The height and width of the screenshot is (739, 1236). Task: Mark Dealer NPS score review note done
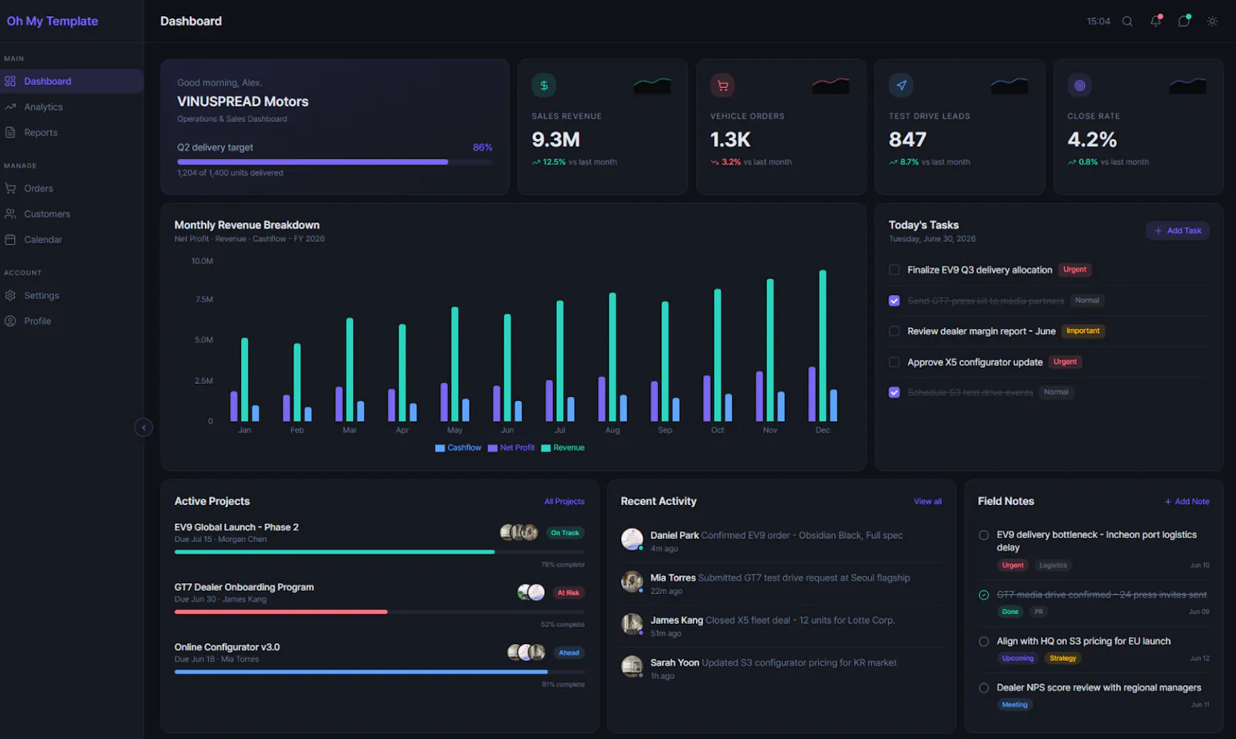[x=983, y=688]
